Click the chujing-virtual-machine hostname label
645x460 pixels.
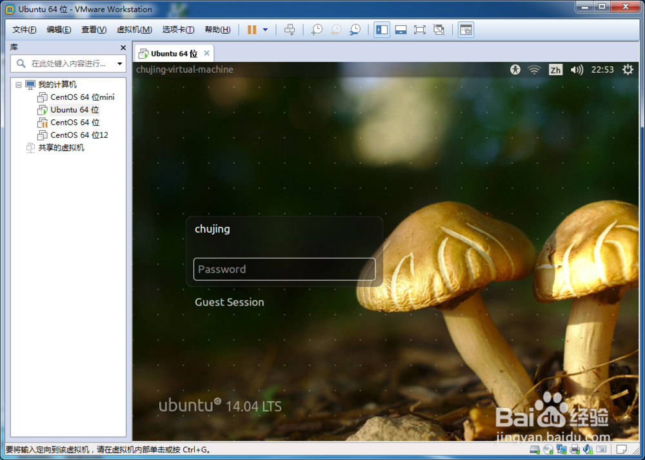[184, 70]
